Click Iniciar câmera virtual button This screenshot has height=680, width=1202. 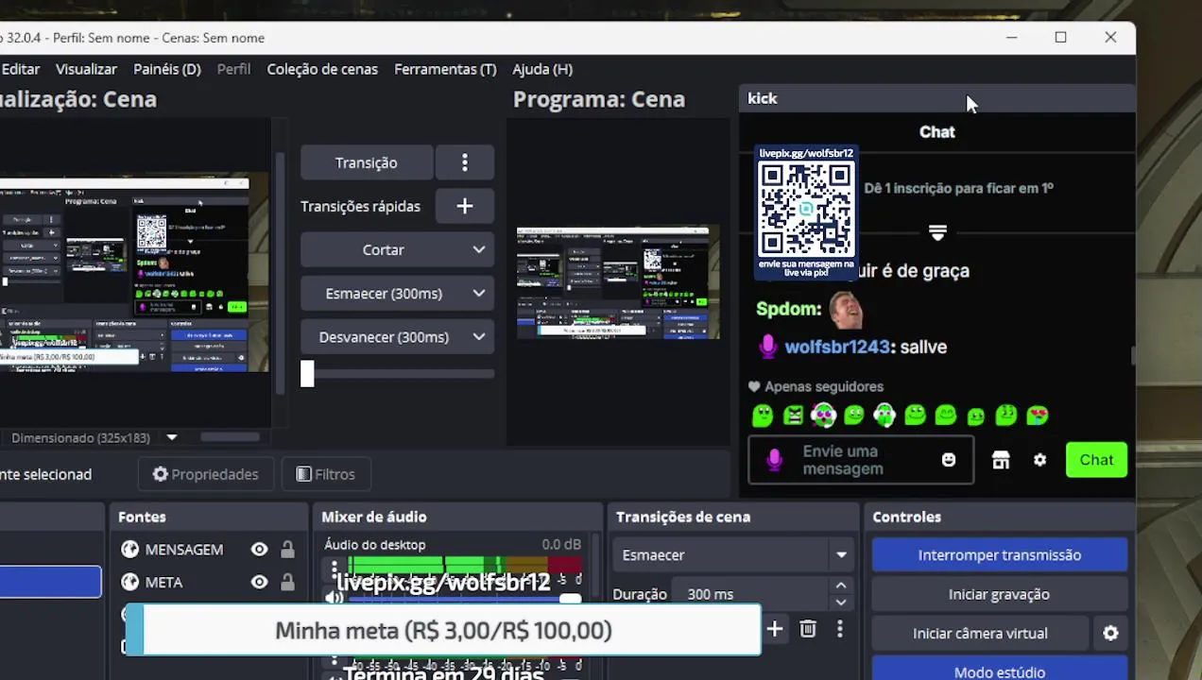[x=980, y=634]
